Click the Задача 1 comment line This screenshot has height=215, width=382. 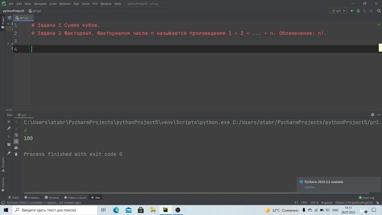point(66,25)
